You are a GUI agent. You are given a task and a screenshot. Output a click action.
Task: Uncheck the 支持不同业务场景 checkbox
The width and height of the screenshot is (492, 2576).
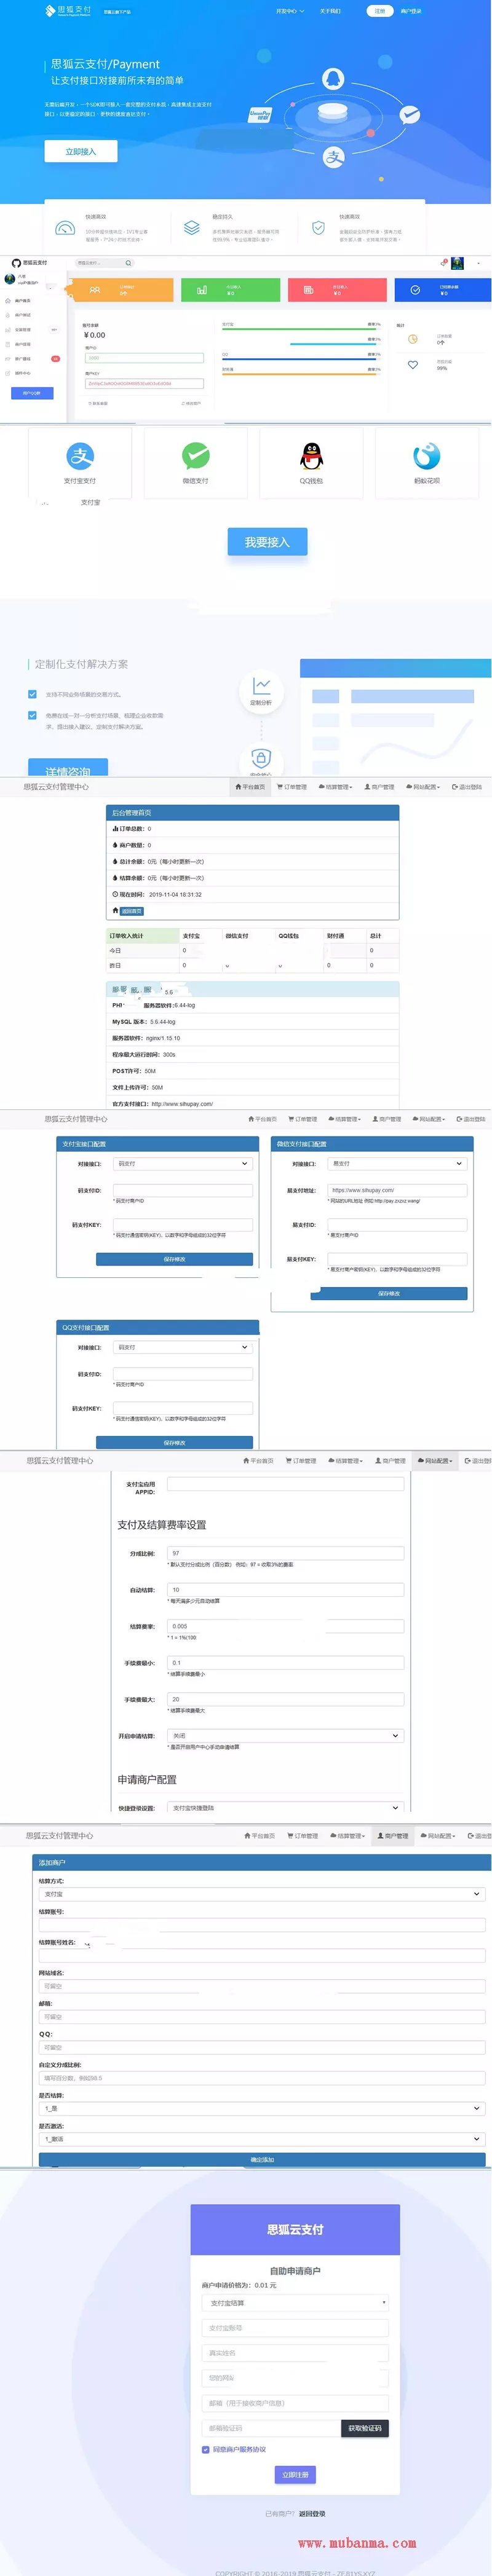pos(33,694)
